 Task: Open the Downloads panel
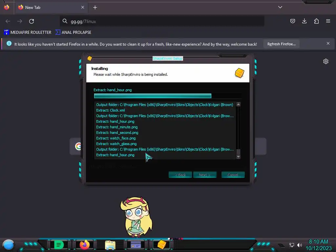tap(304, 21)
